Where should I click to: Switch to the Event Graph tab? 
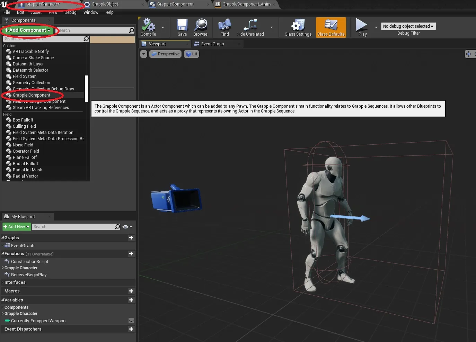[x=213, y=44]
